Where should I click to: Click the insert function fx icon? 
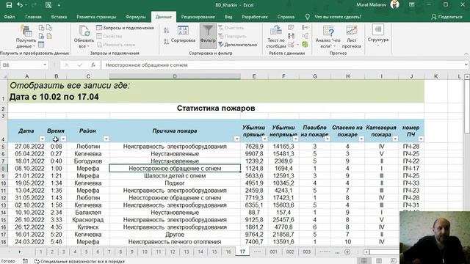click(93, 65)
